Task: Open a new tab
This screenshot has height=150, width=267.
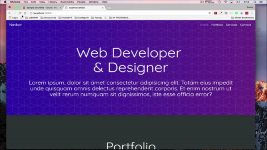Action: click(x=109, y=8)
